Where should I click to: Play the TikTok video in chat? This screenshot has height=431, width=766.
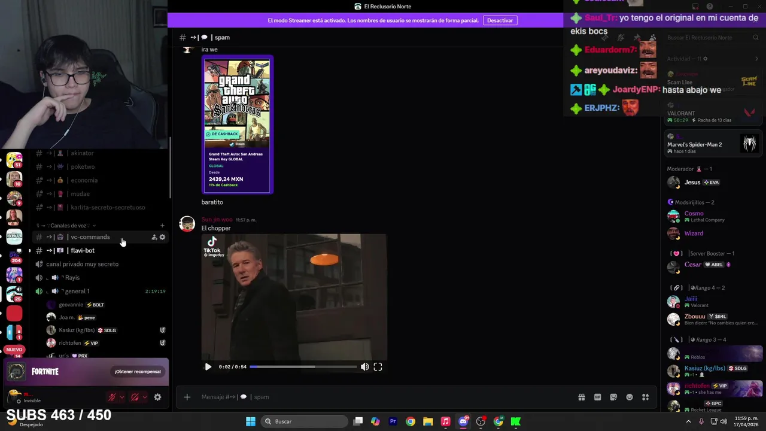[208, 367]
